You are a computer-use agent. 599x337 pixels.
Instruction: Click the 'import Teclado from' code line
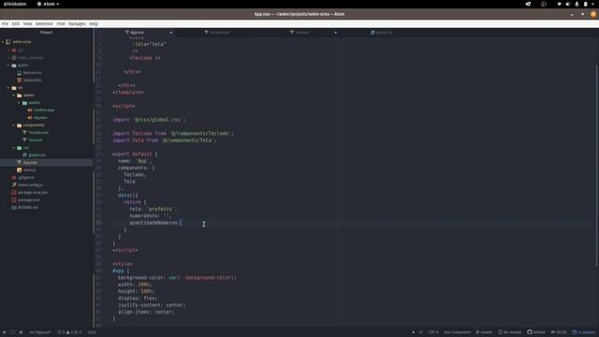coord(172,133)
